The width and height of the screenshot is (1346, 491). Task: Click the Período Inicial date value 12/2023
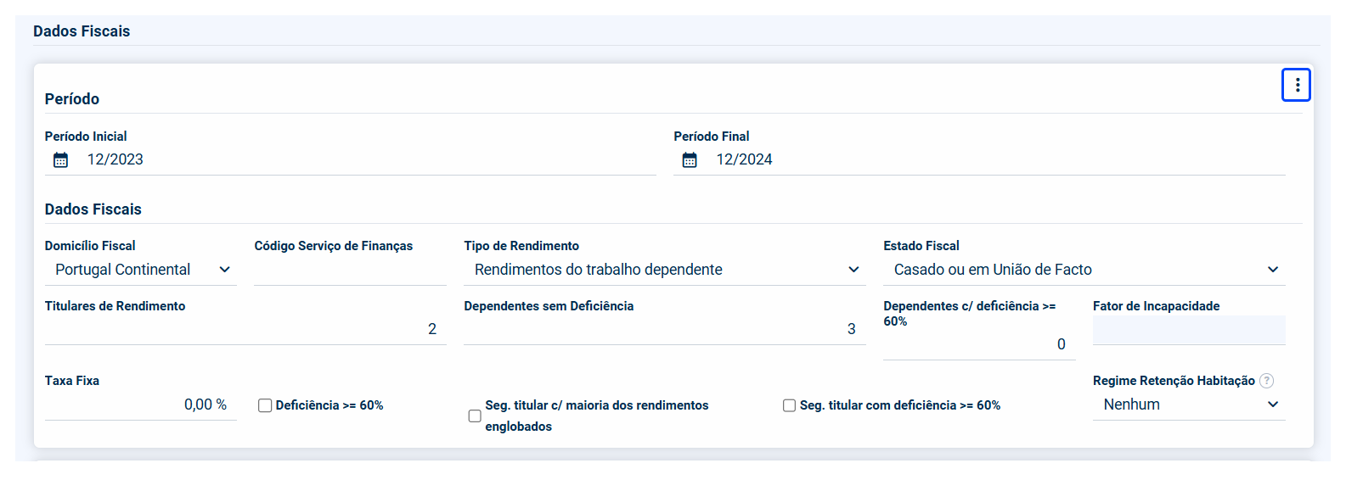click(x=115, y=159)
